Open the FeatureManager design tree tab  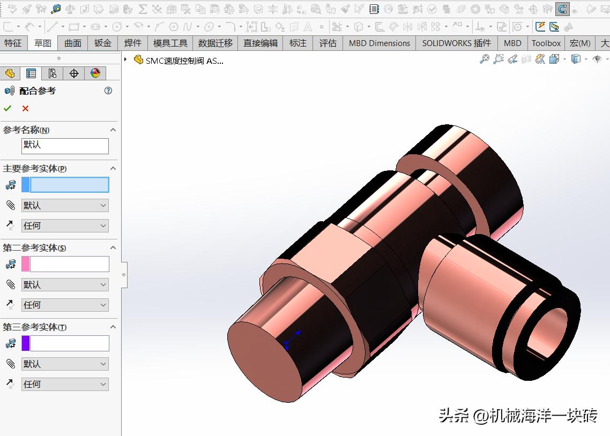[x=10, y=73]
